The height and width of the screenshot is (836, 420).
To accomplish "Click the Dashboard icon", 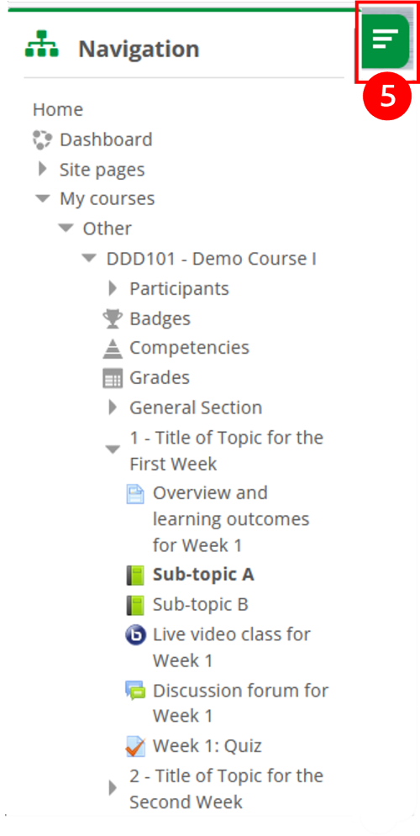I will [x=42, y=139].
